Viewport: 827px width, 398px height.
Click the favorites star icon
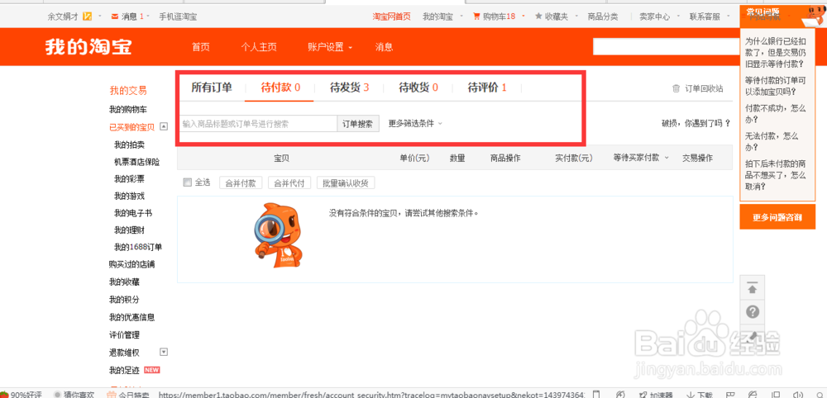point(538,17)
